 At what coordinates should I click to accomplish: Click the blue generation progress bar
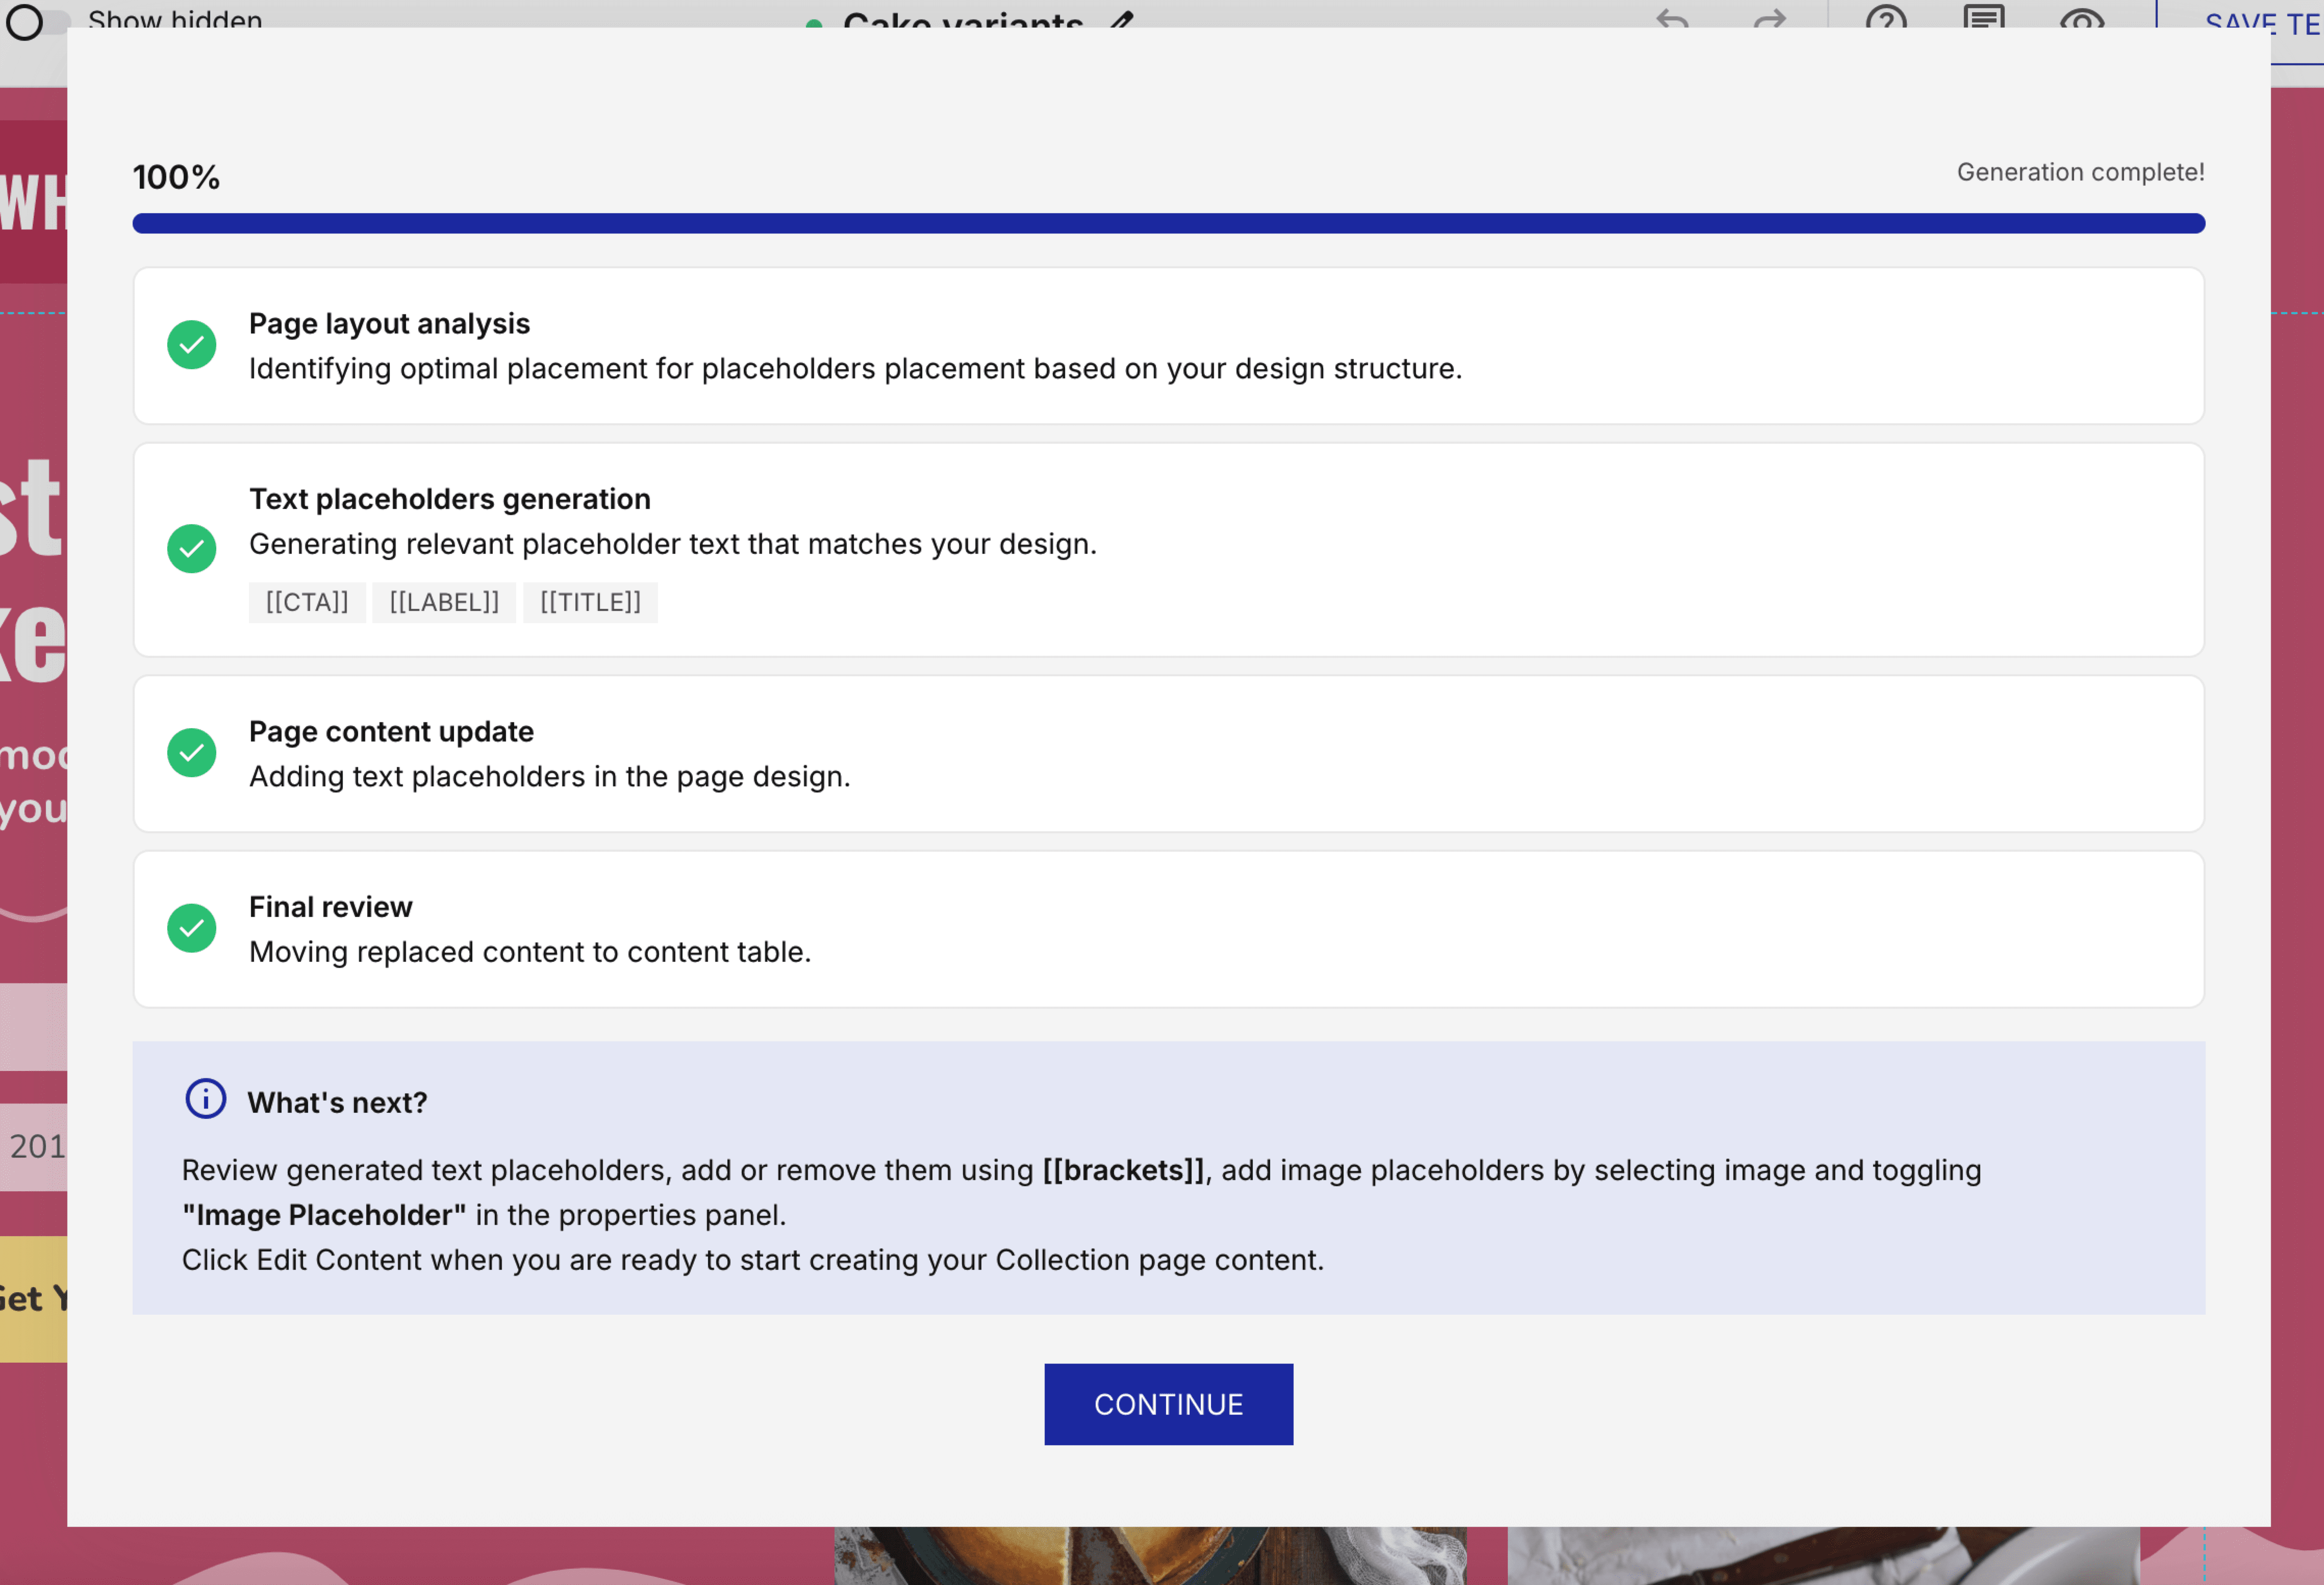point(1168,223)
